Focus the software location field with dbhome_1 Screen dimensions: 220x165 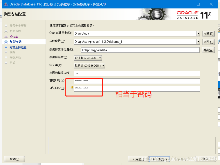[x=135, y=42]
